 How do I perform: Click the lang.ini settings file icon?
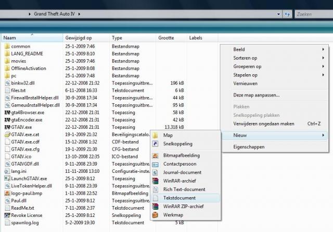(x=7, y=171)
